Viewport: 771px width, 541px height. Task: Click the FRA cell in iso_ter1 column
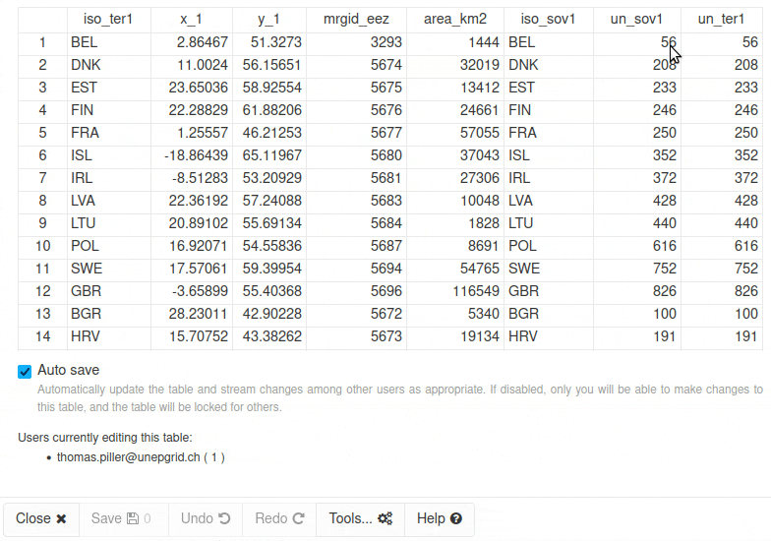click(x=108, y=133)
